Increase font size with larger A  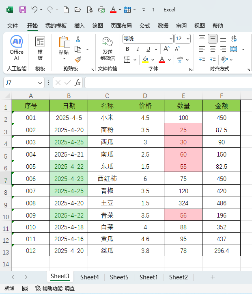[166, 49]
